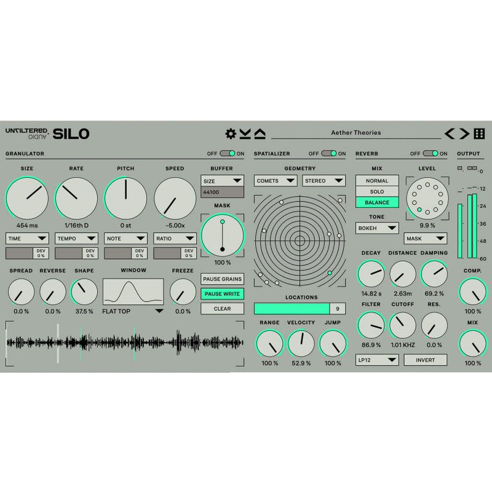Click the spatializer geometry radar display
The width and height of the screenshot is (492, 492).
tap(300, 240)
